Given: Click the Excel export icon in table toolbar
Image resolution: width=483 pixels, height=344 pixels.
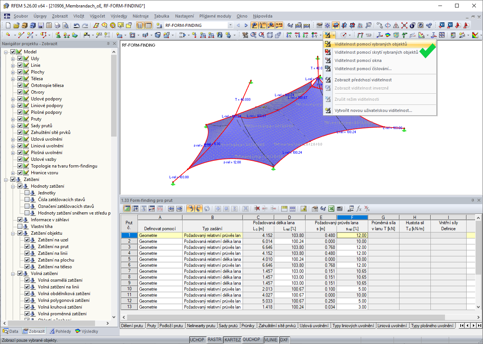Looking at the screenshot, I should pyautogui.click(x=331, y=209).
